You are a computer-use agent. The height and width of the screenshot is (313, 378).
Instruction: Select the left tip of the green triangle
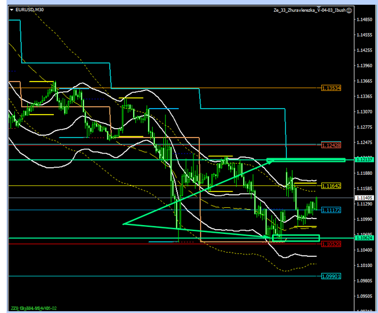coord(123,224)
